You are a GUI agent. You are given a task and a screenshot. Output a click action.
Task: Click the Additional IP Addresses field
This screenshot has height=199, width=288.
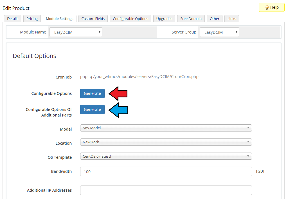point(166,190)
